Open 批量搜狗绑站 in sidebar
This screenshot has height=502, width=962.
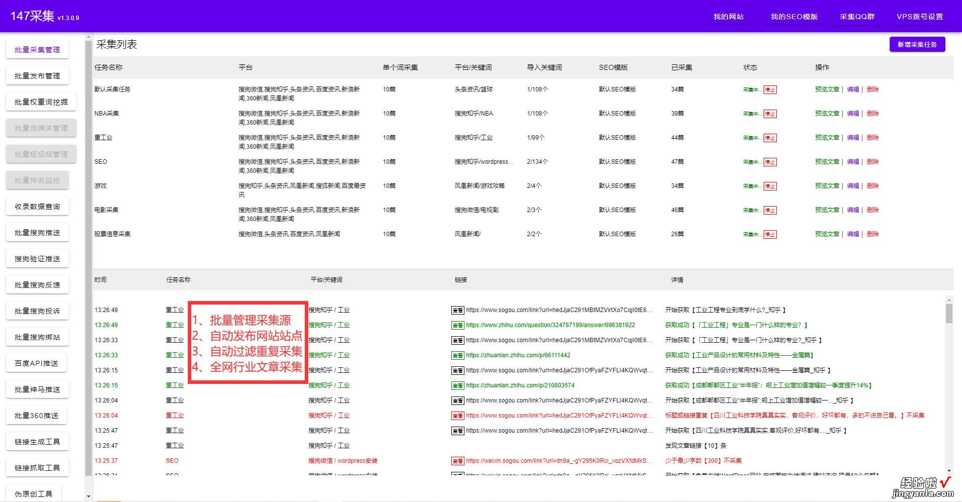pyautogui.click(x=37, y=337)
